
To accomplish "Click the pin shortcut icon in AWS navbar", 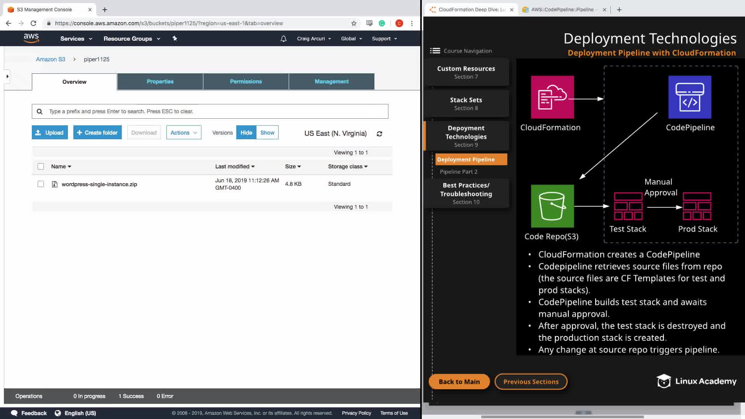I will [175, 38].
